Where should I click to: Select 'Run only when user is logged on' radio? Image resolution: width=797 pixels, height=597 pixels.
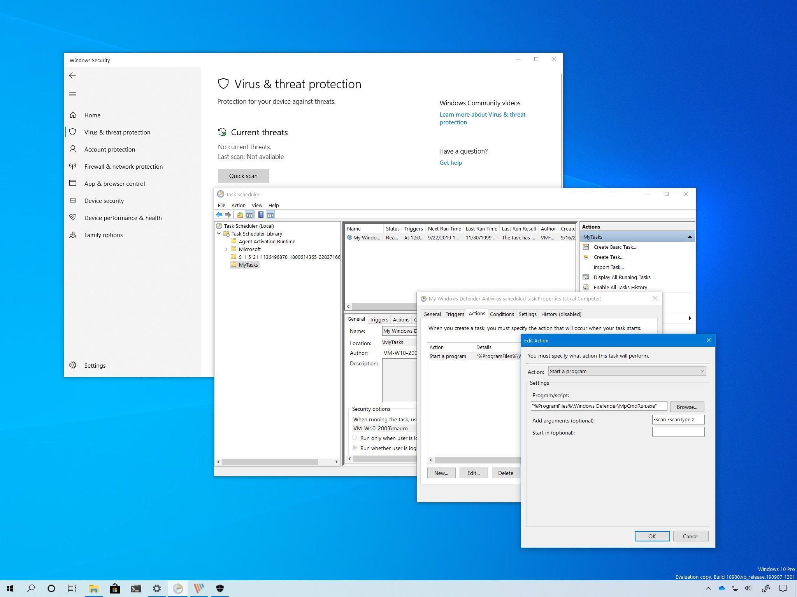tap(355, 438)
